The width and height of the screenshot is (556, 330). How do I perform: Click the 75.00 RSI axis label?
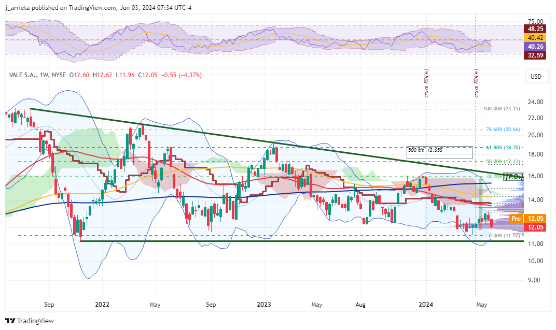tap(535, 22)
